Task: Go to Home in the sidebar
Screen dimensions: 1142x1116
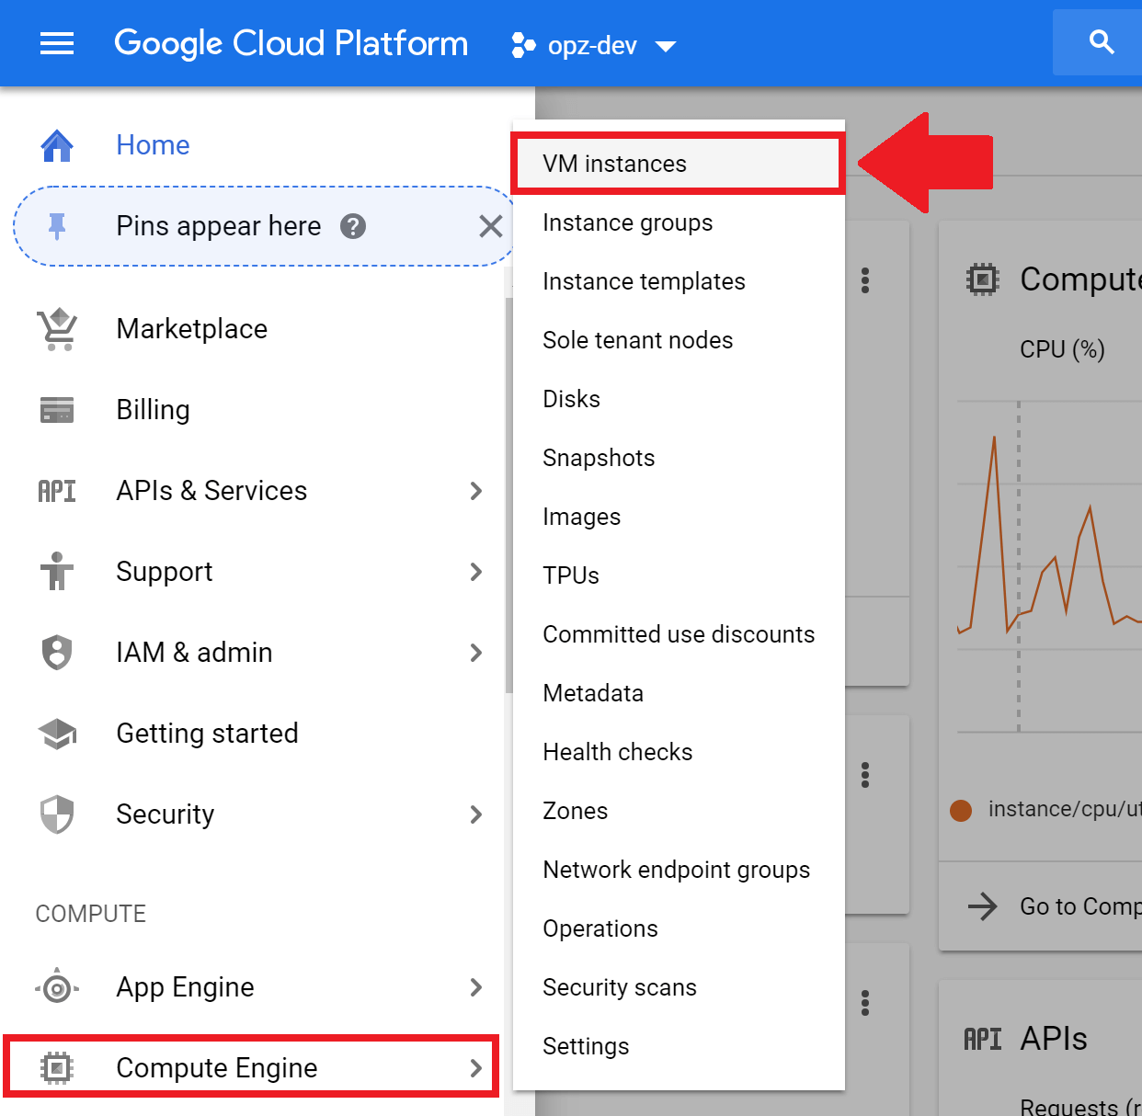Action: pos(153,145)
